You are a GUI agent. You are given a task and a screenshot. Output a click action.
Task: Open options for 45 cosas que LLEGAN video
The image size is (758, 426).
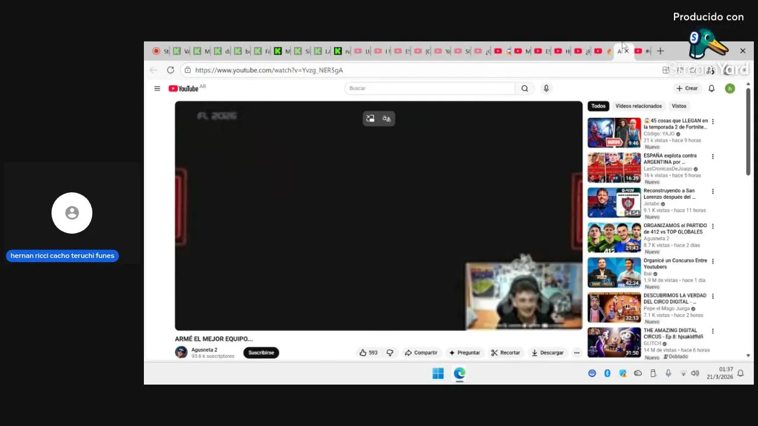point(713,121)
